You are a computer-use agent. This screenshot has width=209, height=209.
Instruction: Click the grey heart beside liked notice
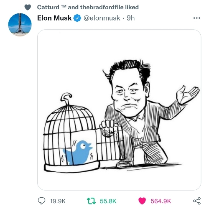pyautogui.click(x=28, y=7)
